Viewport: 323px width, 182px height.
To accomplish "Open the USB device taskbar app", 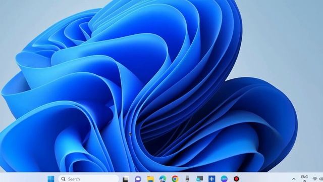I will 187,178.
